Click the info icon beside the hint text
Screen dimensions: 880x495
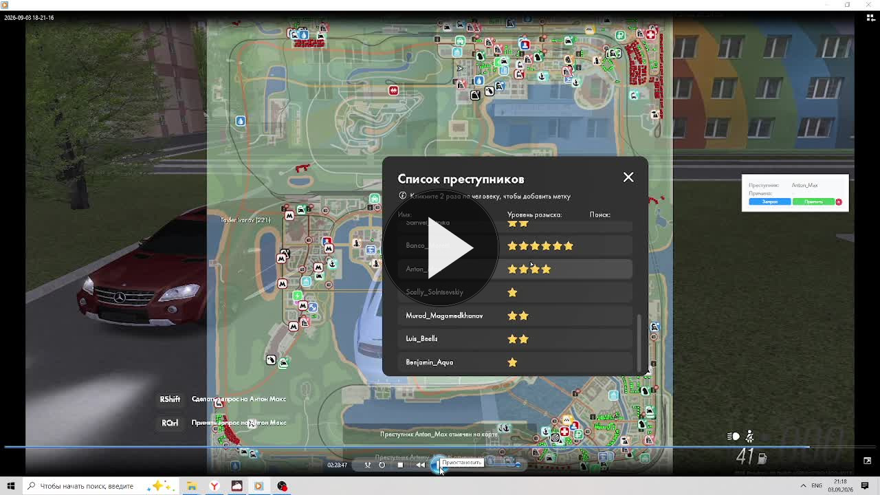click(402, 196)
